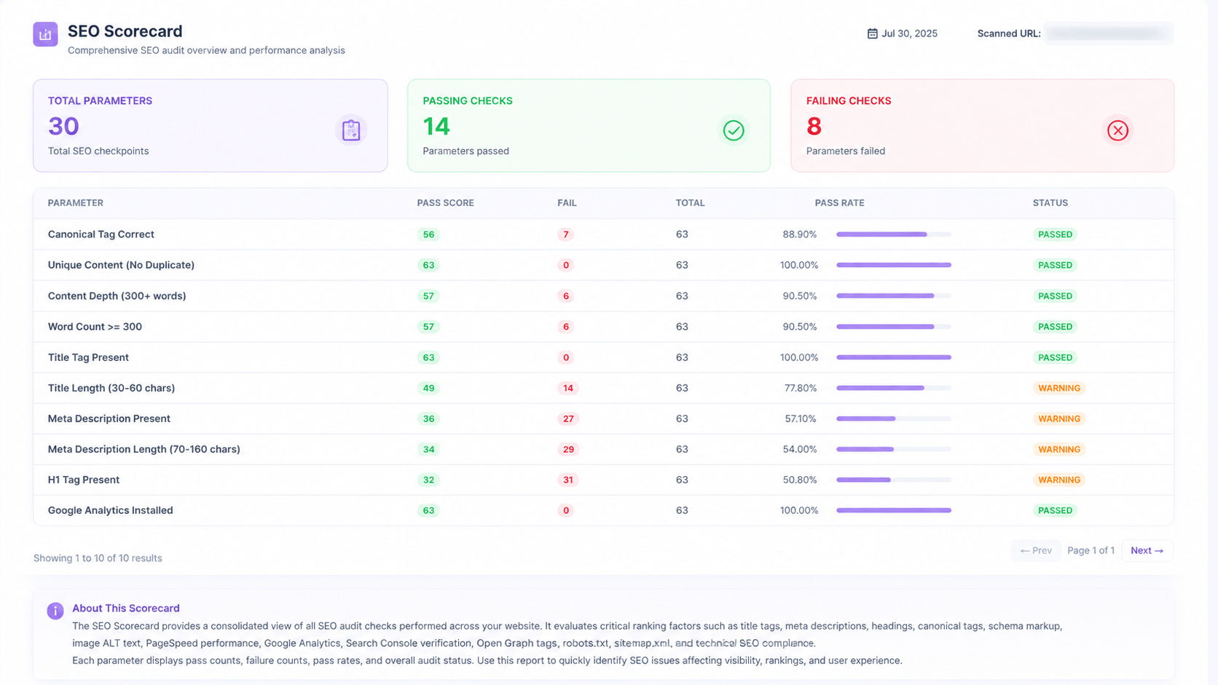
Task: Click fail count 14 for Title Length
Action: [567, 388]
